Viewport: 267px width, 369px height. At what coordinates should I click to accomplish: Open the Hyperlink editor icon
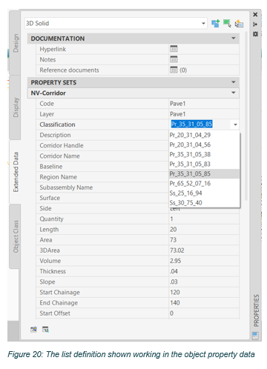pos(174,49)
